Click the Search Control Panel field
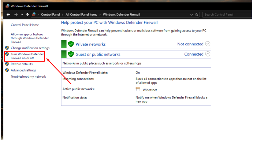Image resolution: width=253 pixels, height=141 pixels. 227,15
